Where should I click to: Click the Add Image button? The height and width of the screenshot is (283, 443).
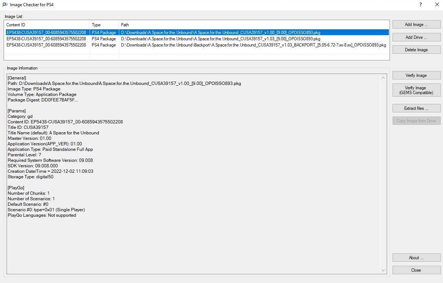point(416,25)
